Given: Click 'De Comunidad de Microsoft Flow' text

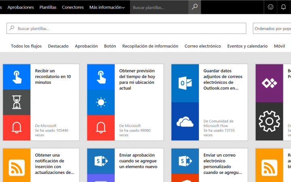Looking at the screenshot, I should (218, 123).
